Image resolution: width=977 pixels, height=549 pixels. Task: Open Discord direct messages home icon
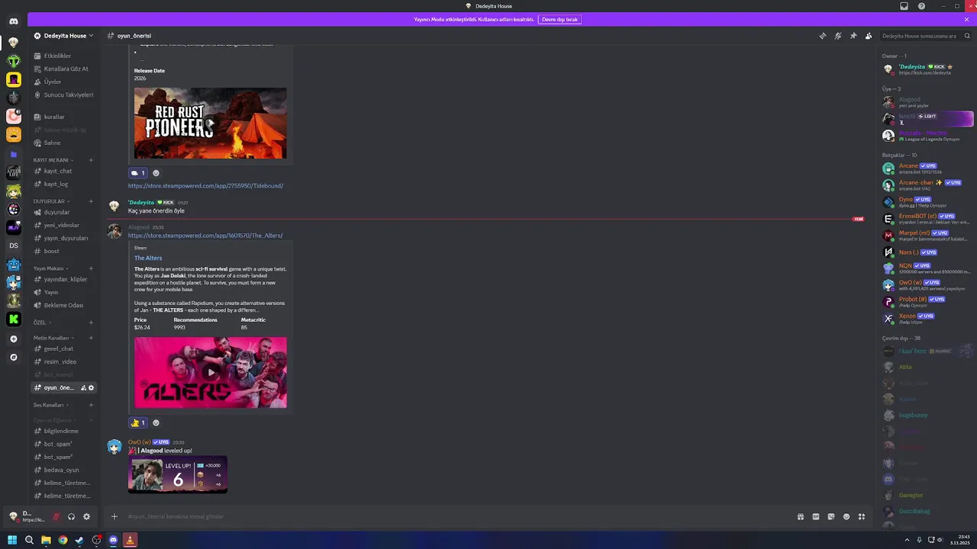pos(14,21)
